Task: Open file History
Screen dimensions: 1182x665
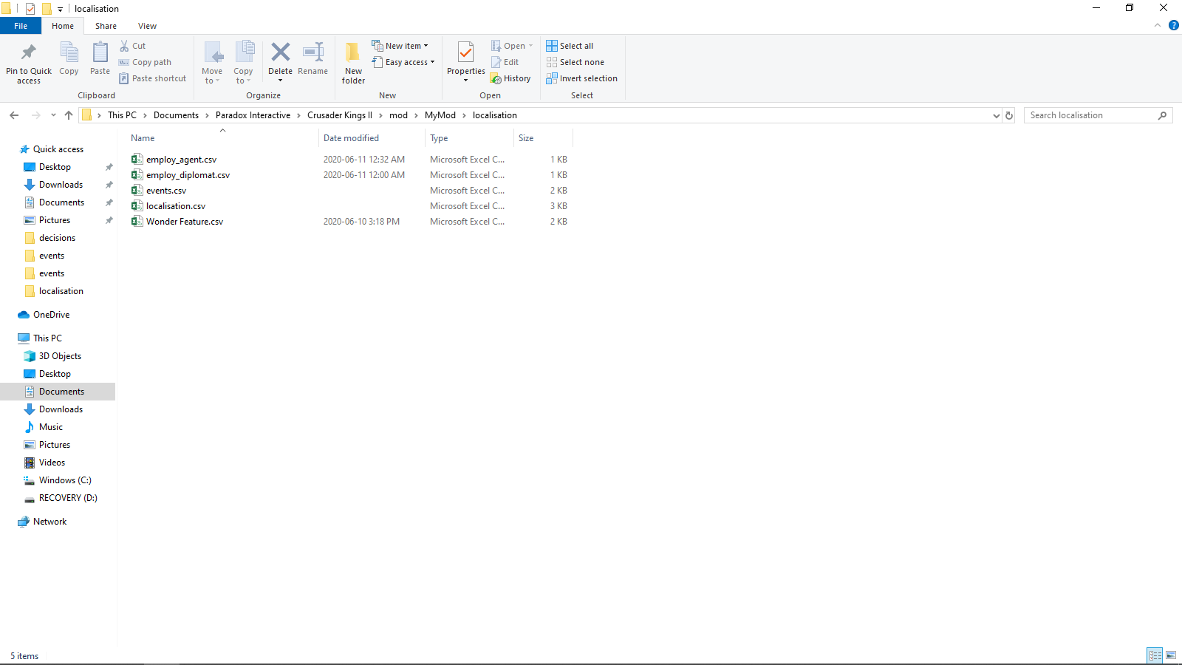Action: [x=510, y=78]
